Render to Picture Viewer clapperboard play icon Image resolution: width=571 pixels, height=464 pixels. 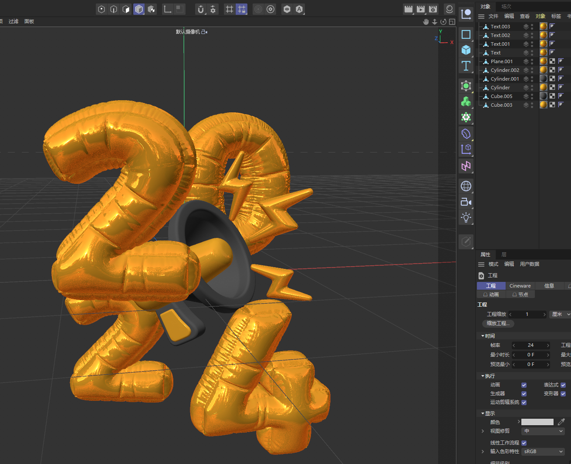click(x=421, y=9)
